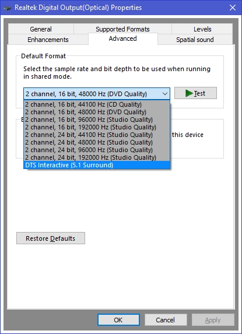The width and height of the screenshot is (242, 334).
Task: Click the Cancel button
Action: tap(166, 320)
